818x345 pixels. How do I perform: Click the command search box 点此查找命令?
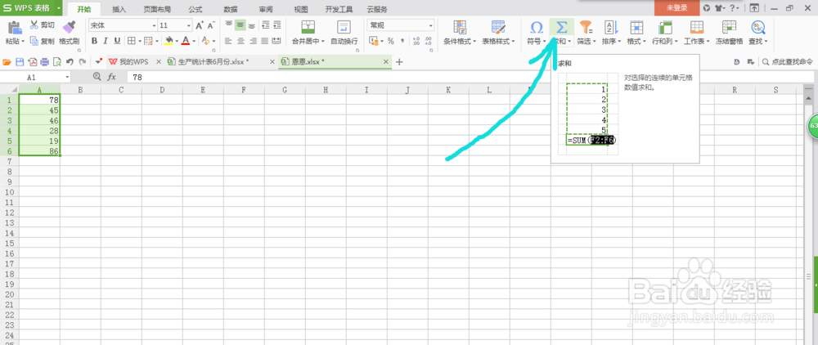point(789,61)
